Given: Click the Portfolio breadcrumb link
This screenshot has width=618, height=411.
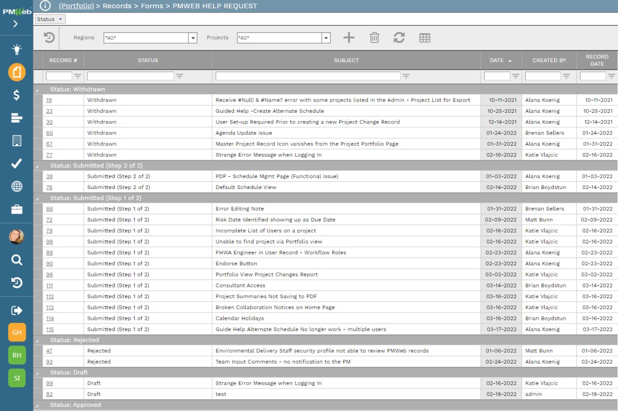Looking at the screenshot, I should [x=76, y=6].
